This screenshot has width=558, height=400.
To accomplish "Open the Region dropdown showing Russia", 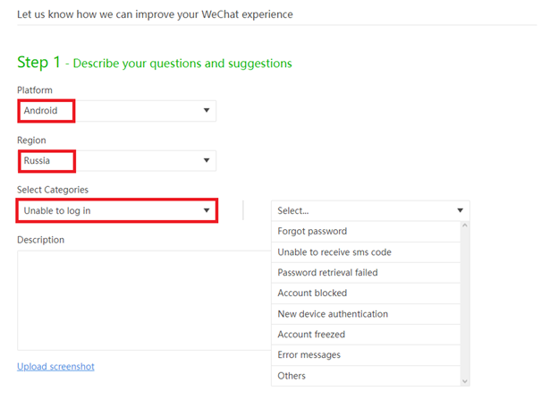I will coord(117,161).
